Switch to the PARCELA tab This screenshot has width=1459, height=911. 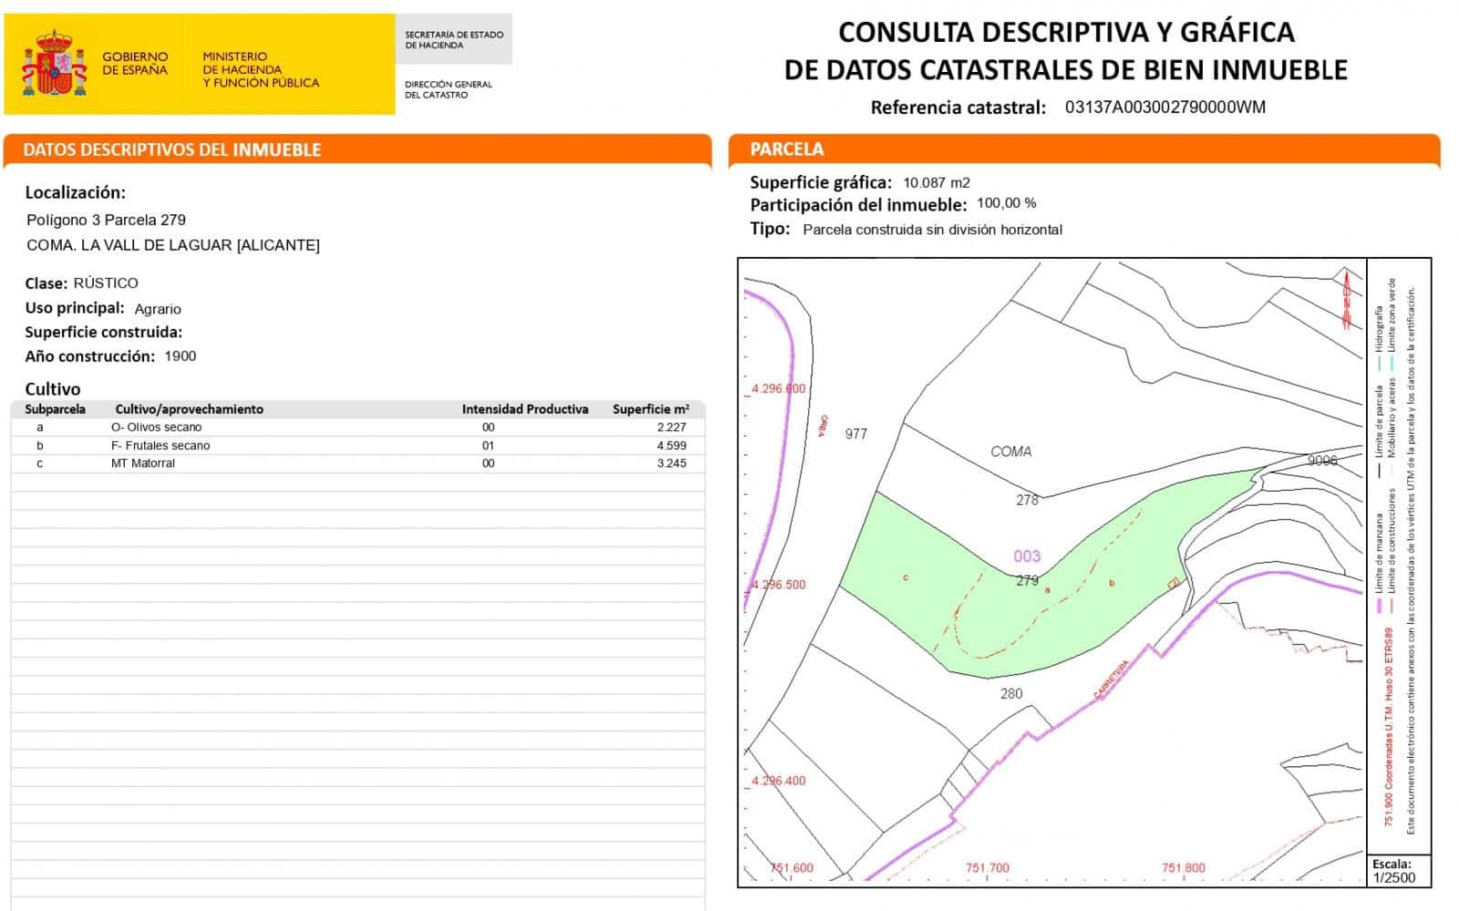(786, 148)
